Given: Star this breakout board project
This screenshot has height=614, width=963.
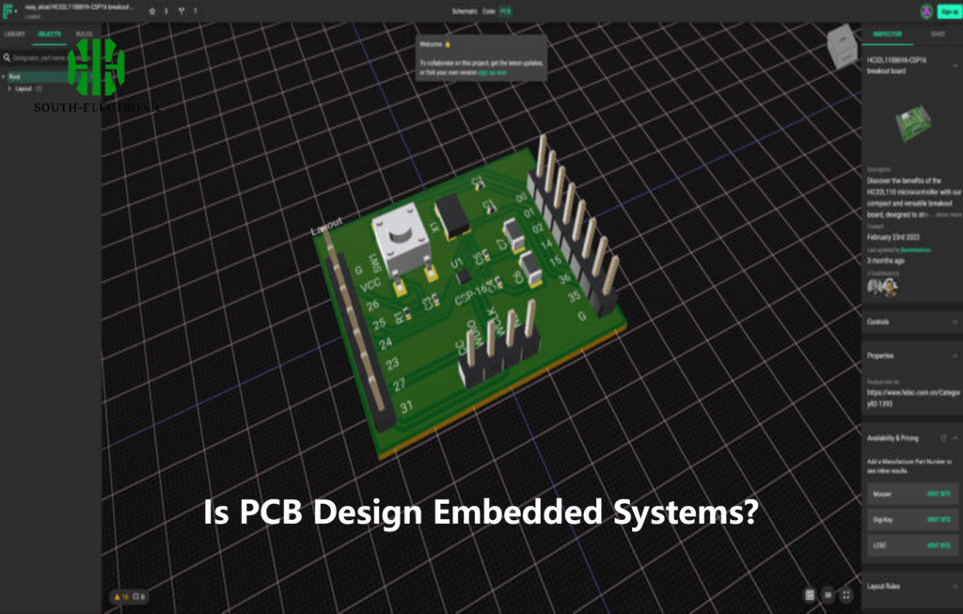Looking at the screenshot, I should tap(150, 11).
